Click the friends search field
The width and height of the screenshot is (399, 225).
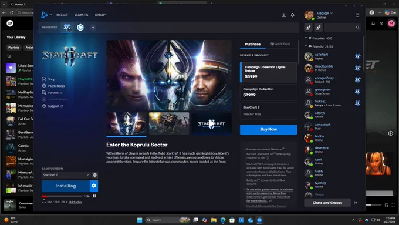click(342, 28)
